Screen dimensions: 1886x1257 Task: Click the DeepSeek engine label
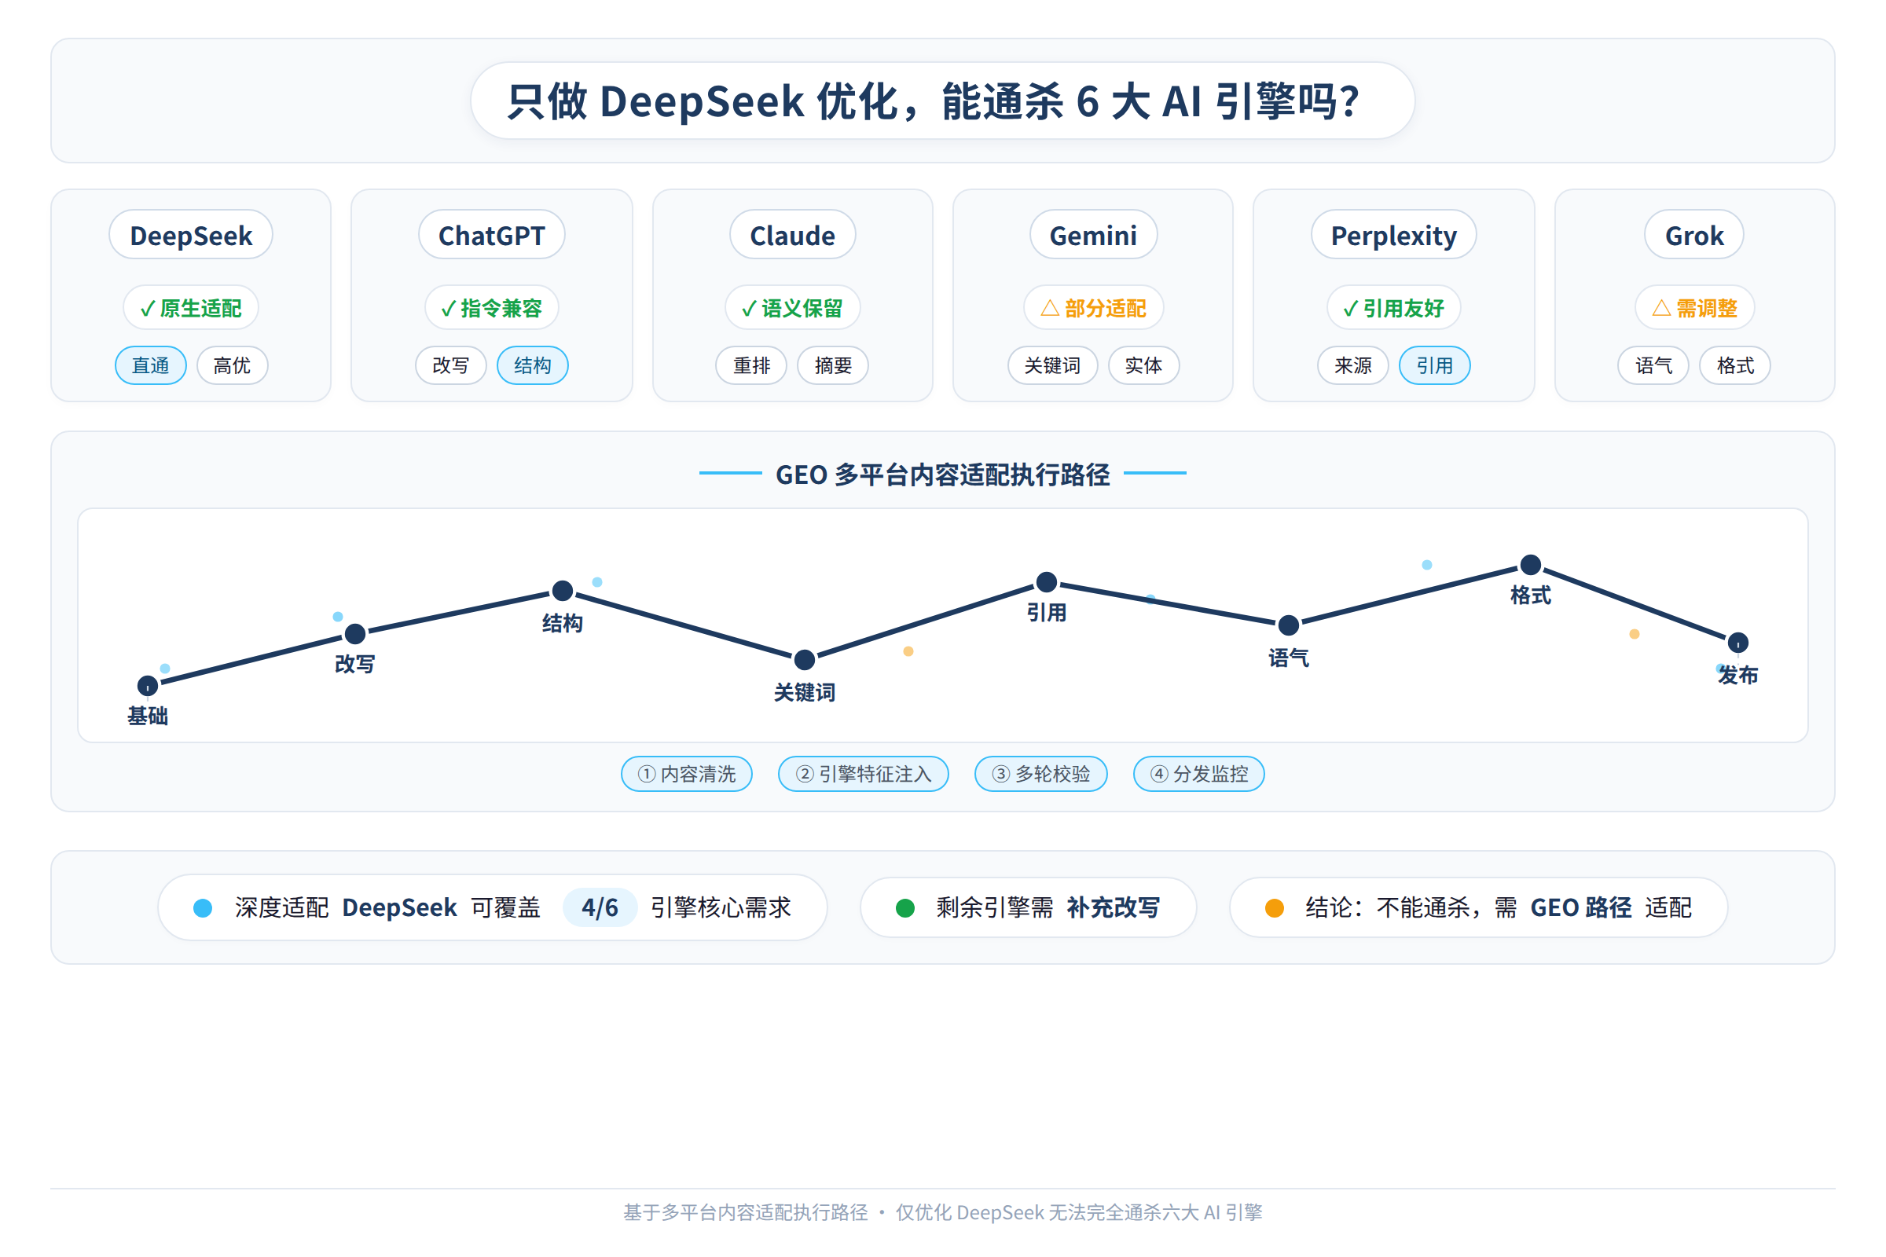pos(191,235)
